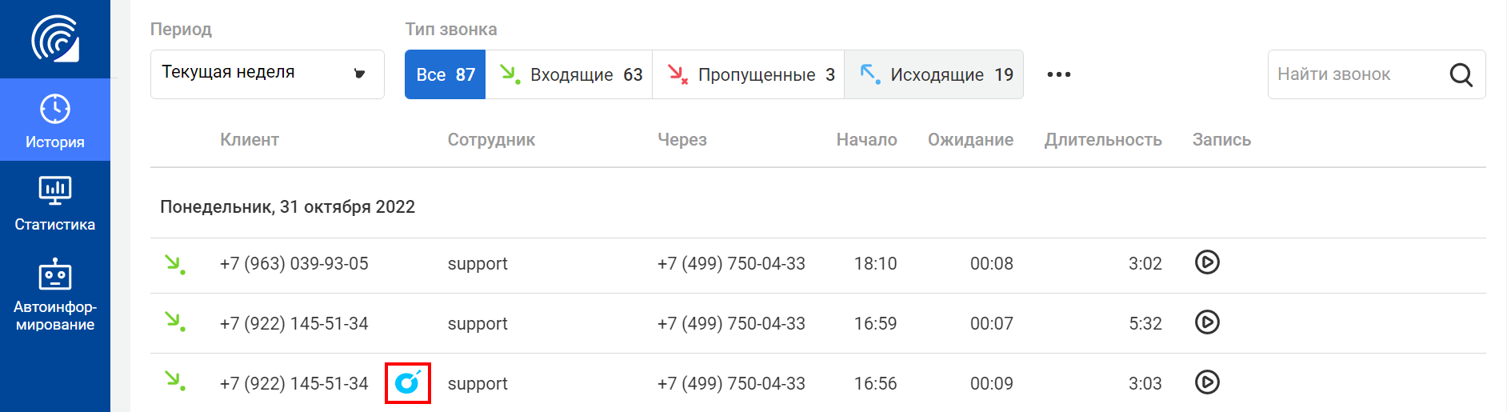Open client number +7 (963) 039-93-05

point(294,263)
